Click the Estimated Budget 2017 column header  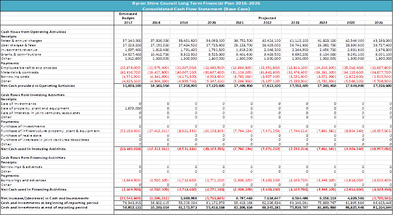[x=128, y=18]
